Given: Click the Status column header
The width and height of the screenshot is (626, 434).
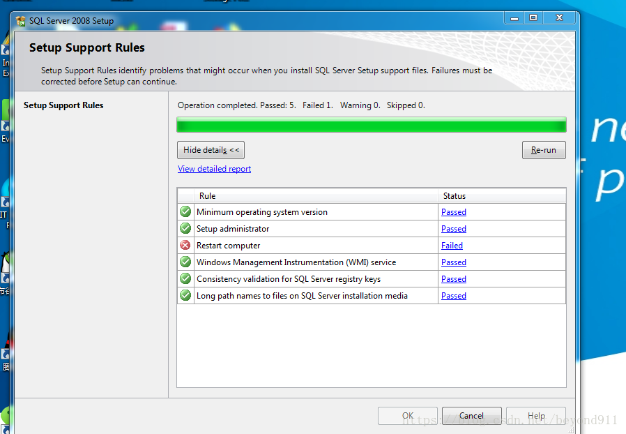Looking at the screenshot, I should 502,196.
